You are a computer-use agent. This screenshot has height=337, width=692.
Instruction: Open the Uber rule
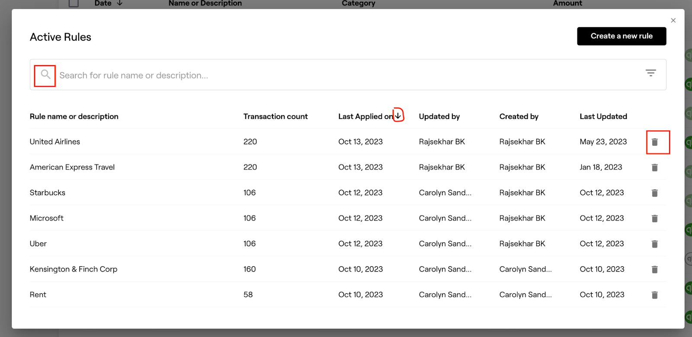[38, 244]
